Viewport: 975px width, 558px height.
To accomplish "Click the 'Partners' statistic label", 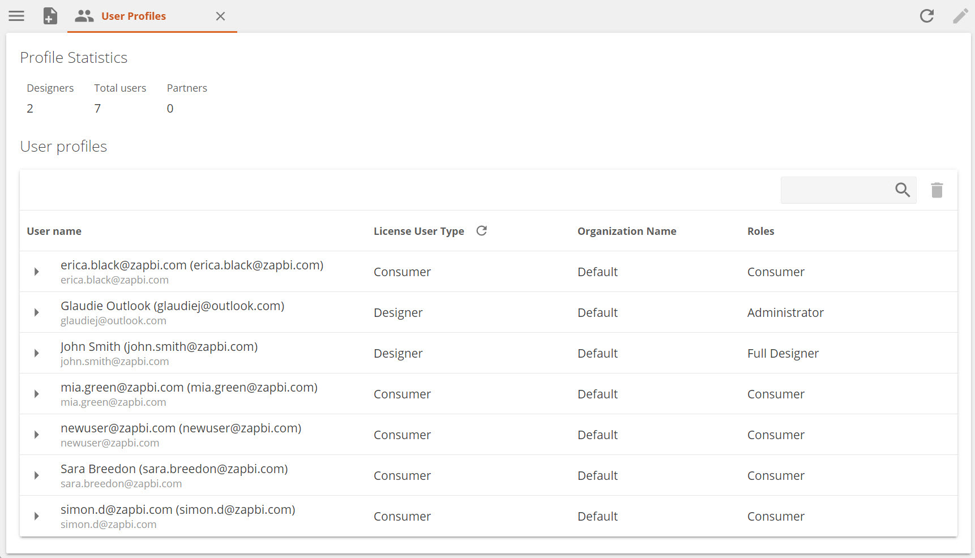I will 187,88.
